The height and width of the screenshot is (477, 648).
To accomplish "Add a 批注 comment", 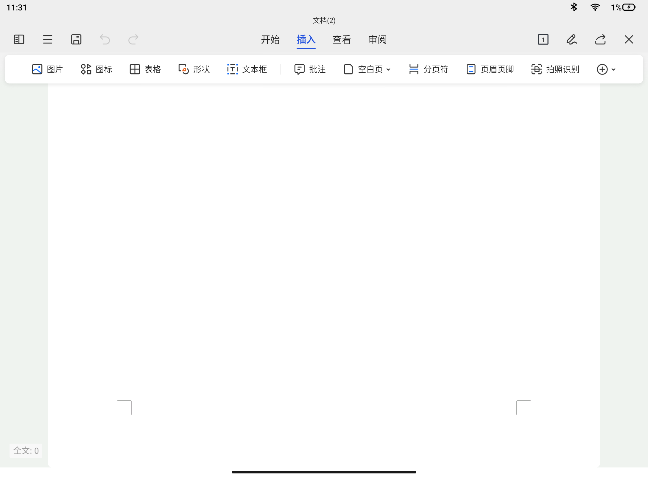I will (310, 69).
